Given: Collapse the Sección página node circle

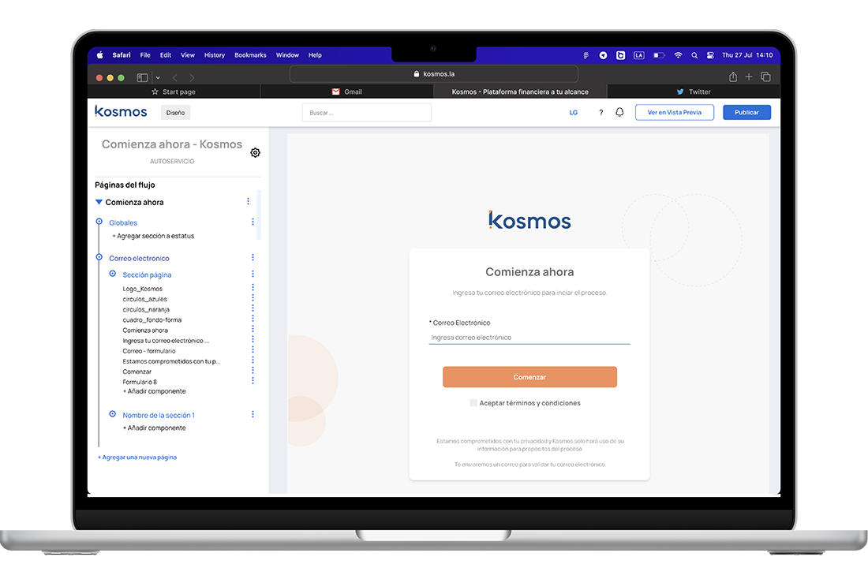Looking at the screenshot, I should [x=112, y=274].
